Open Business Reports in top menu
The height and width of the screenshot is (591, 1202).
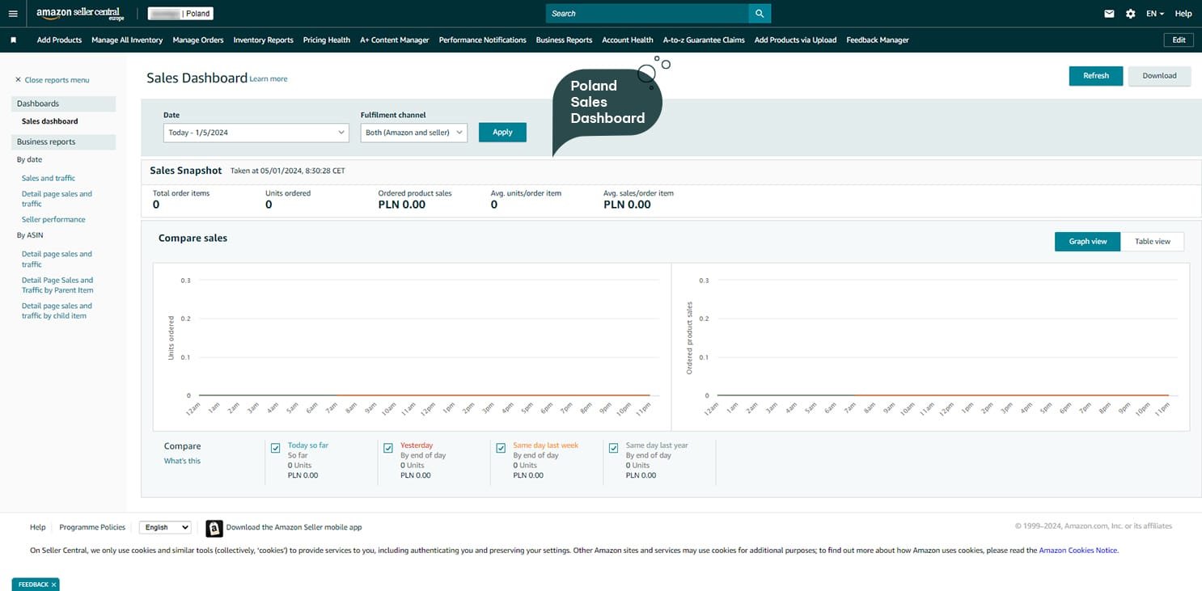564,40
